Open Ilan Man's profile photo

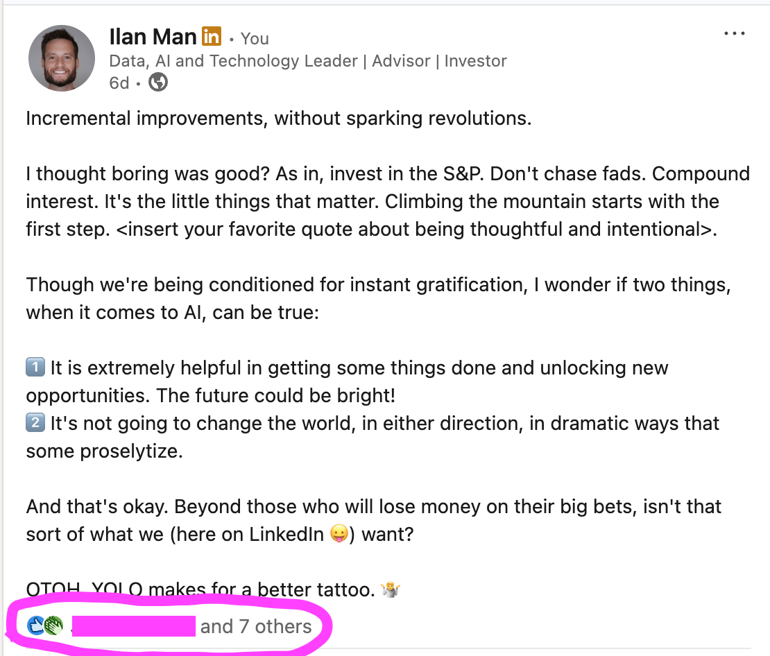[61, 58]
